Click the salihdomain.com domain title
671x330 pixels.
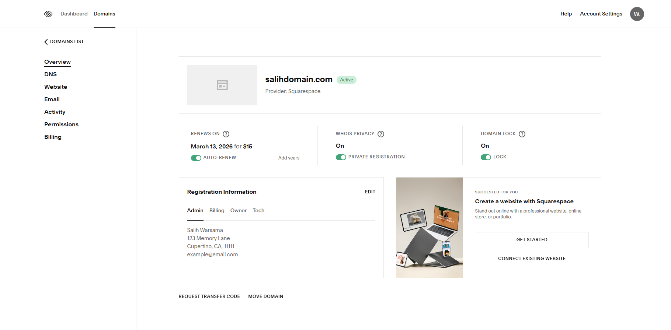coord(299,79)
